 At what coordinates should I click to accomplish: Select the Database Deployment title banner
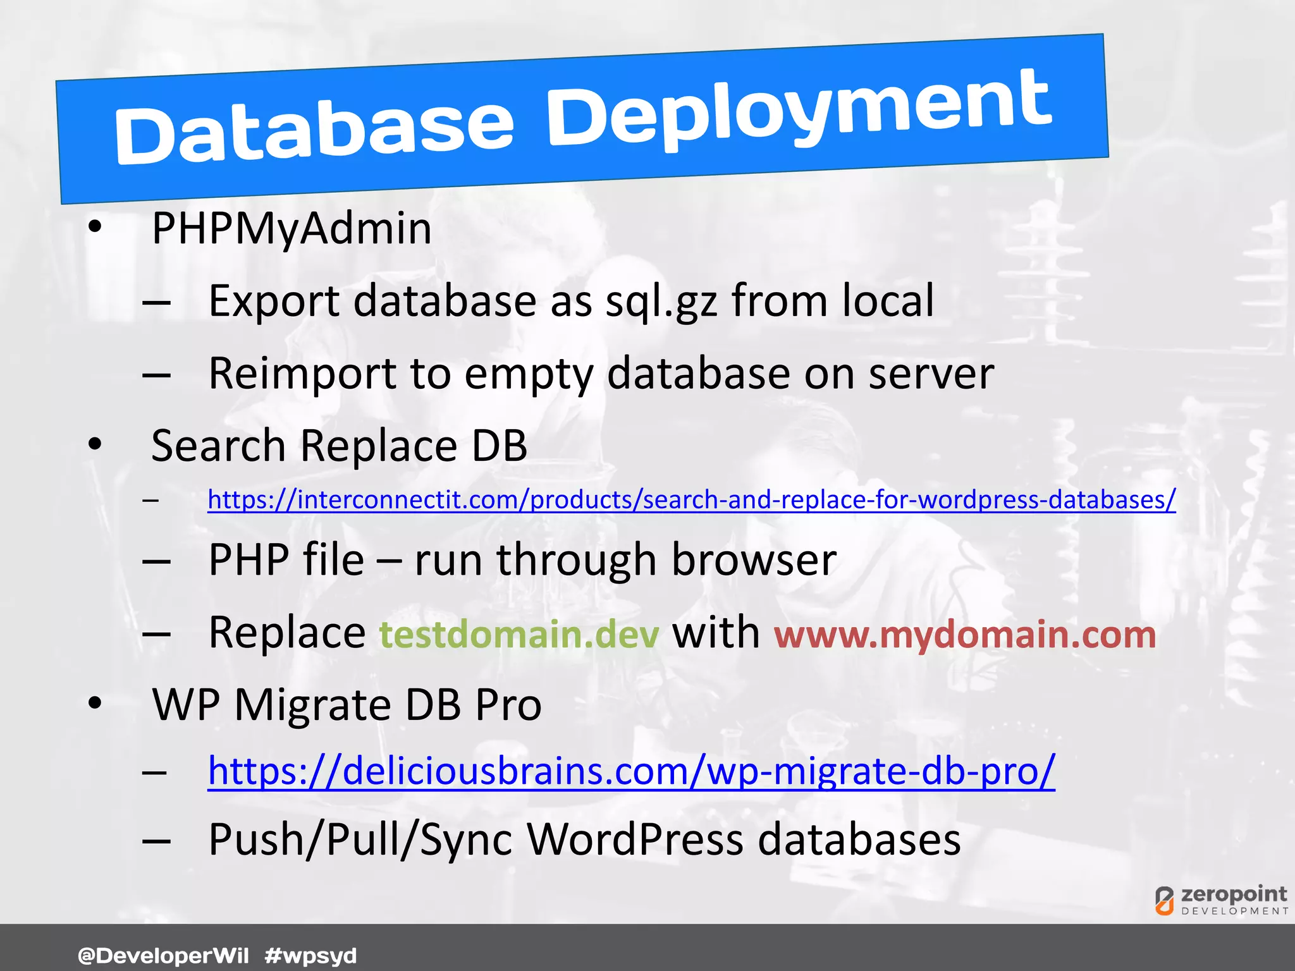tap(582, 119)
